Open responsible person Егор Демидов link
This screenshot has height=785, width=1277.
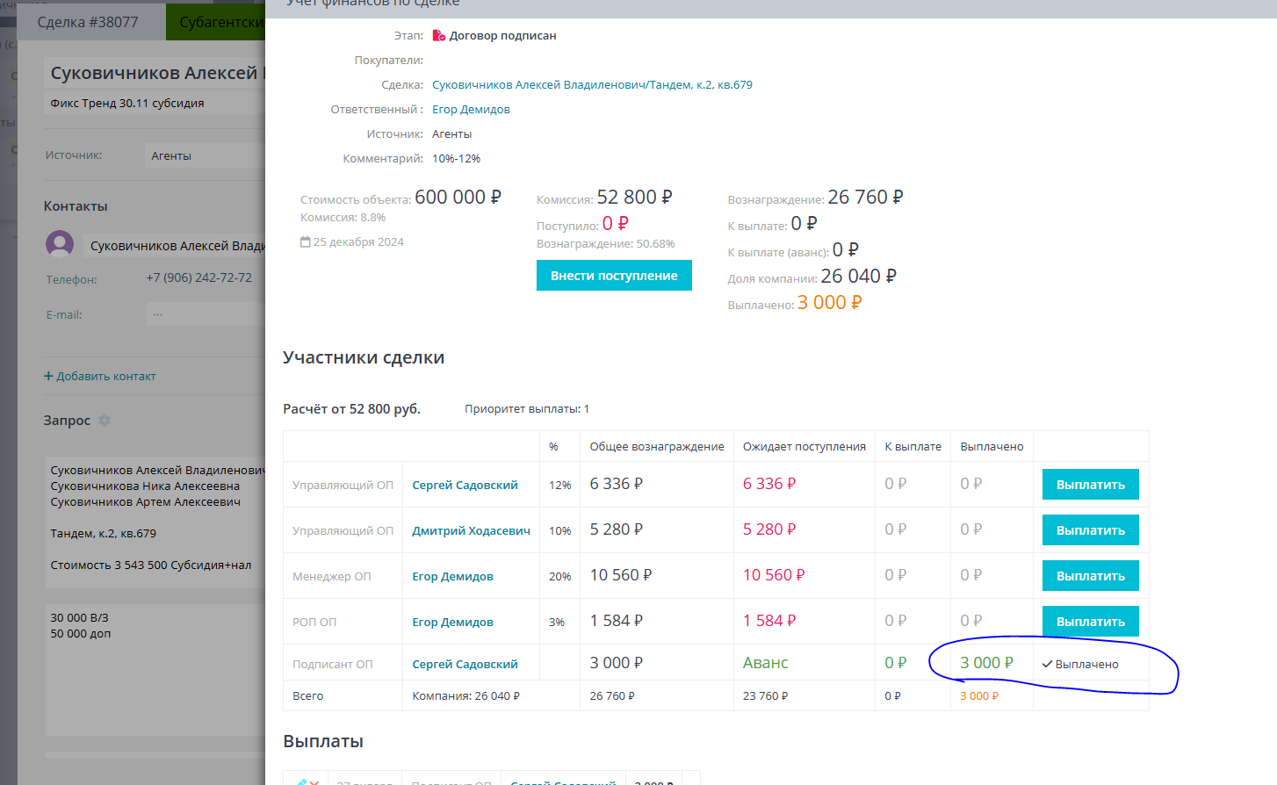(x=471, y=110)
